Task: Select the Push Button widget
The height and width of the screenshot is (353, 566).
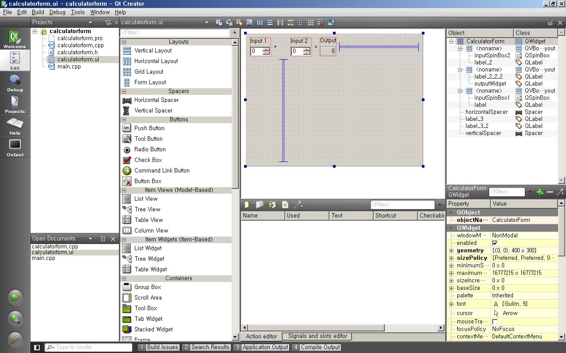Action: click(149, 128)
